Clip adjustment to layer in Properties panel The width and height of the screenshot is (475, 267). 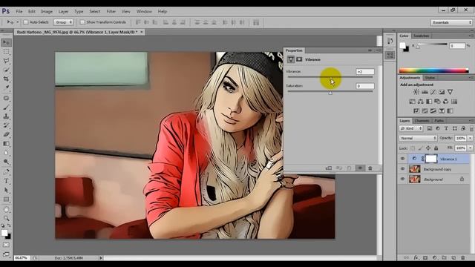pos(329,168)
